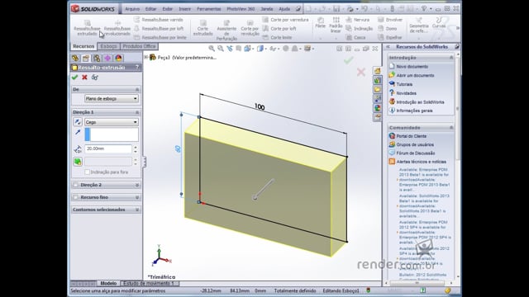Expand the Peça3 flyout tree node
Screen dimensions: 529x297
click(x=146, y=57)
